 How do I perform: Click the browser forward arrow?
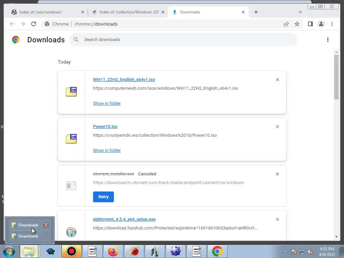tap(23, 24)
